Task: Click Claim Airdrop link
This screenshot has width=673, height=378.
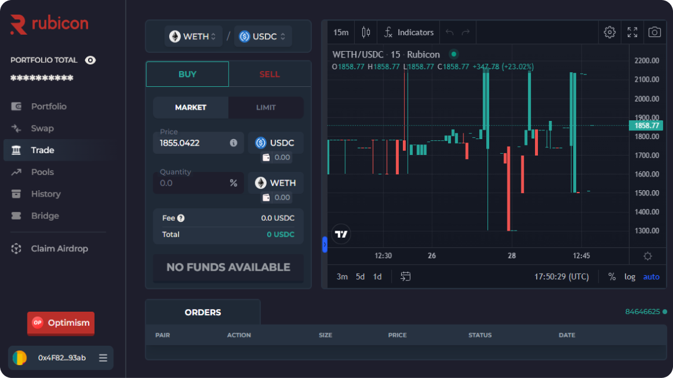Action: click(x=59, y=248)
